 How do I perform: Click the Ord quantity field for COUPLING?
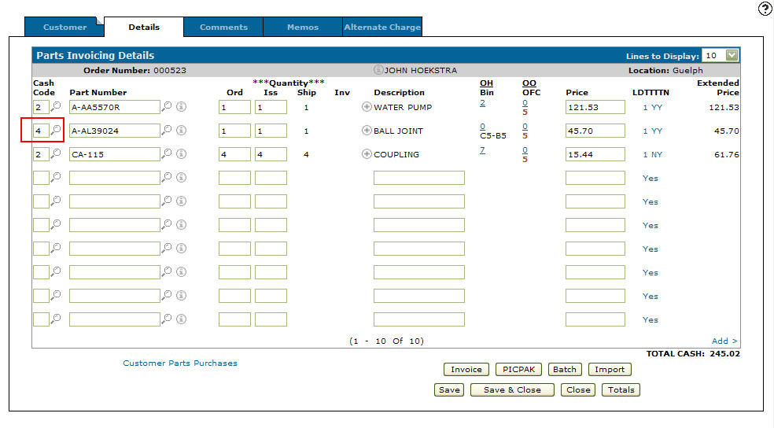coord(234,154)
